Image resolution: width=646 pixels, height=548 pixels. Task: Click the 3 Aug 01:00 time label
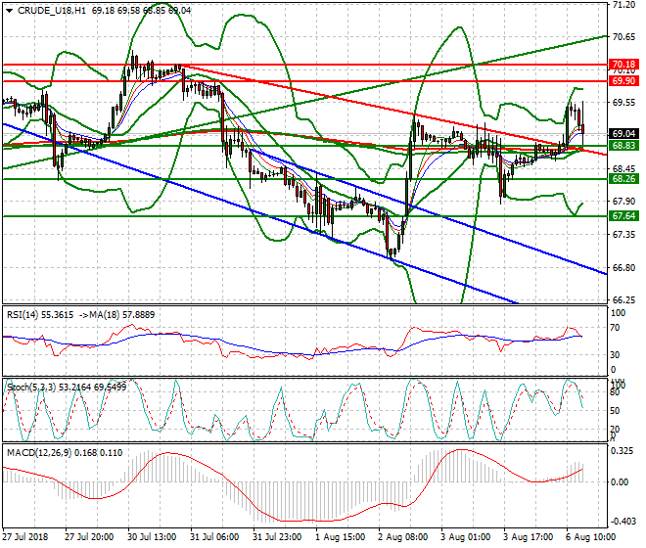(x=465, y=537)
